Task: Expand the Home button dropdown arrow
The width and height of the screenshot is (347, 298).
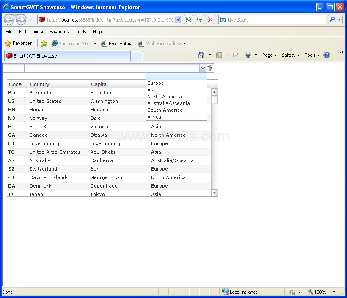Action: pos(209,55)
